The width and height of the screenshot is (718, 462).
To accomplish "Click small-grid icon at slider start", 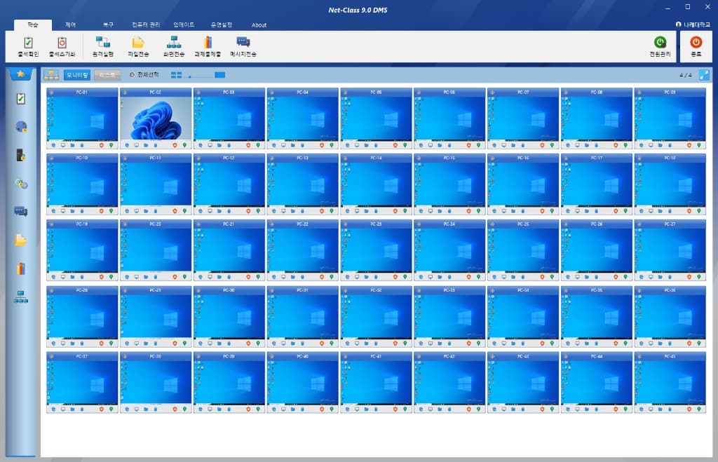I will tap(176, 75).
